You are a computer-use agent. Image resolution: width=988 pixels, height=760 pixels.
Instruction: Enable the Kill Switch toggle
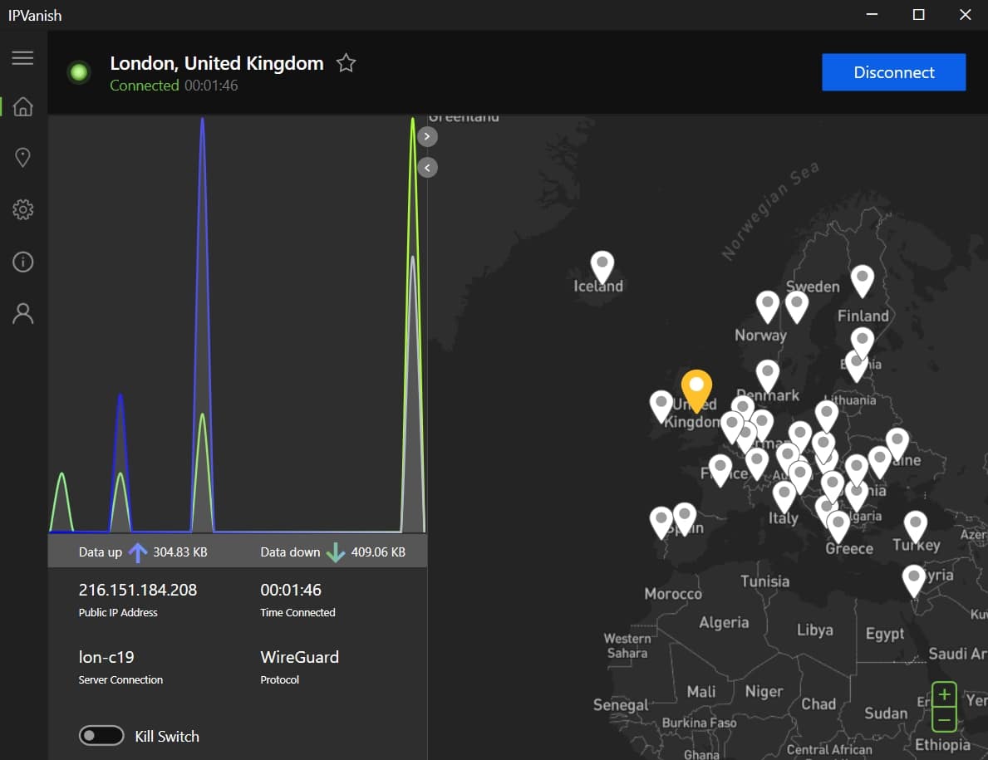point(101,735)
